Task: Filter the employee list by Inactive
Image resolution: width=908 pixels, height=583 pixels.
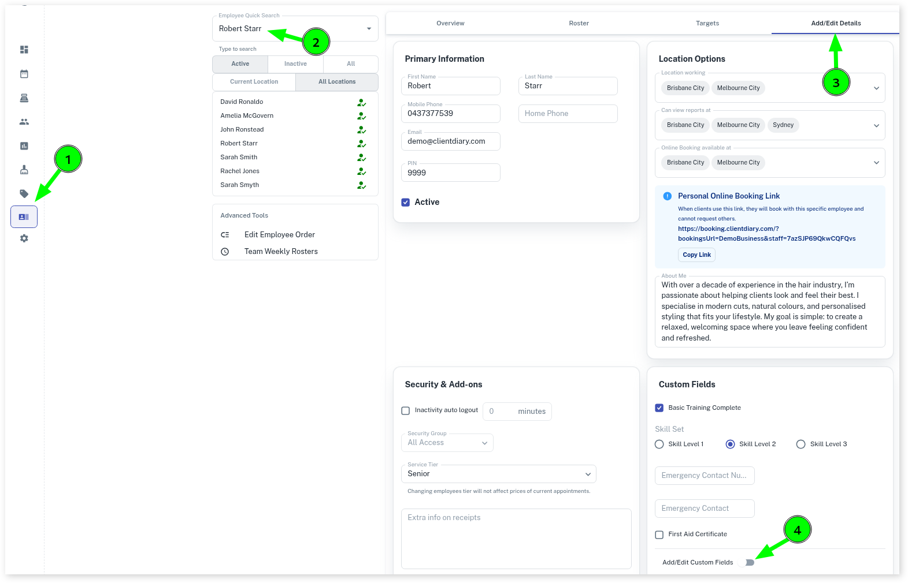Action: tap(295, 64)
